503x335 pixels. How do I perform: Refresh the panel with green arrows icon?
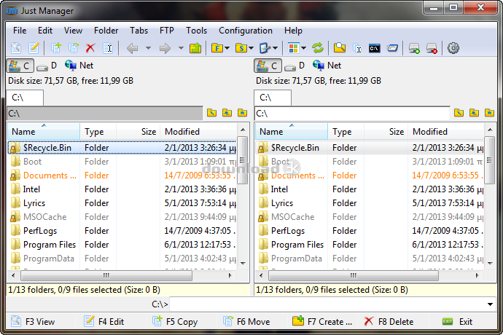[x=318, y=48]
